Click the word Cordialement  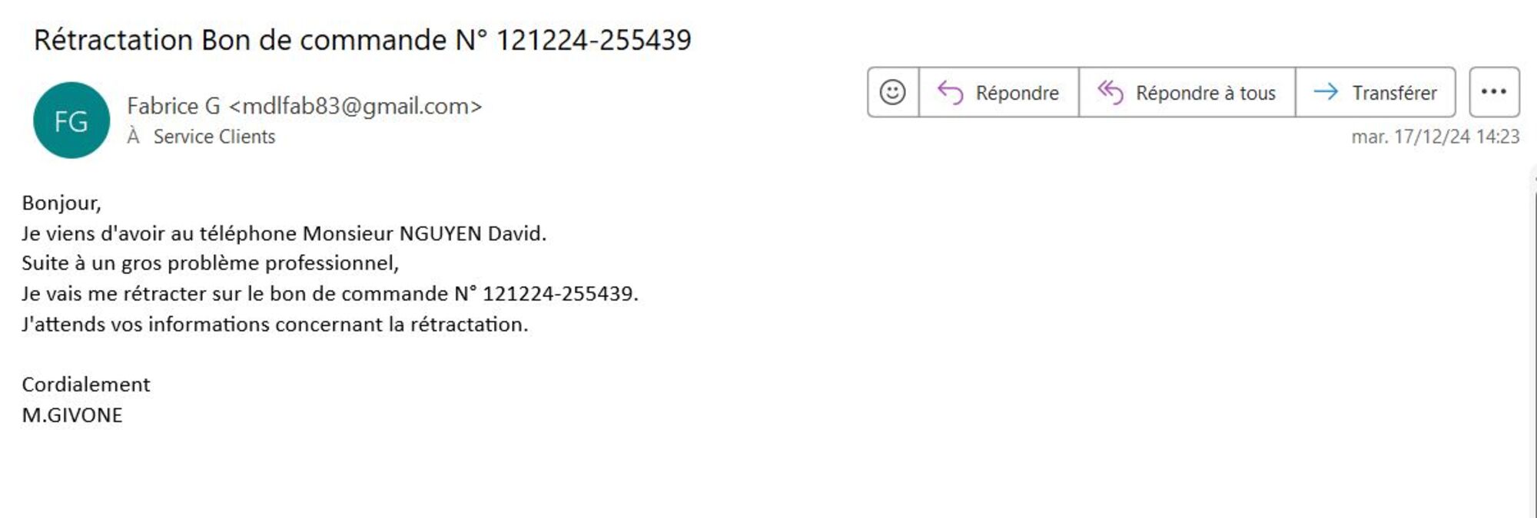pos(86,384)
